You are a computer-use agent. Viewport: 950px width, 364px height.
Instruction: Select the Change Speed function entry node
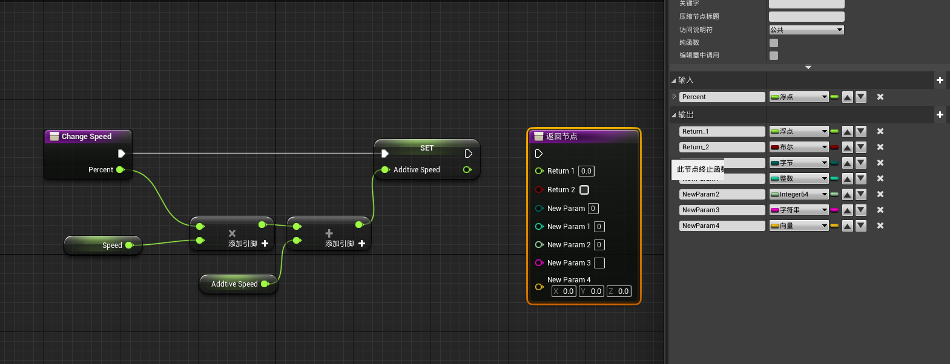tap(87, 137)
